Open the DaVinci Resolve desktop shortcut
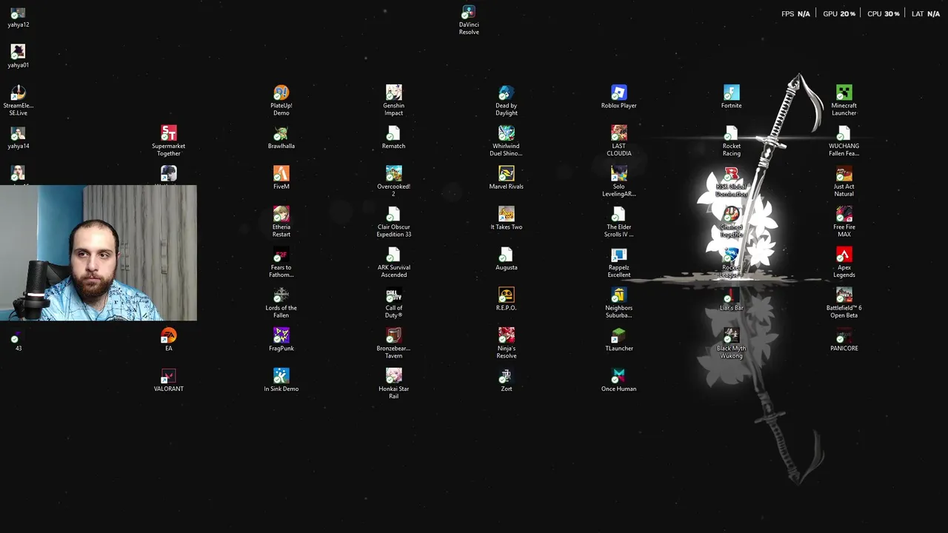Image resolution: width=948 pixels, height=533 pixels. tap(469, 20)
